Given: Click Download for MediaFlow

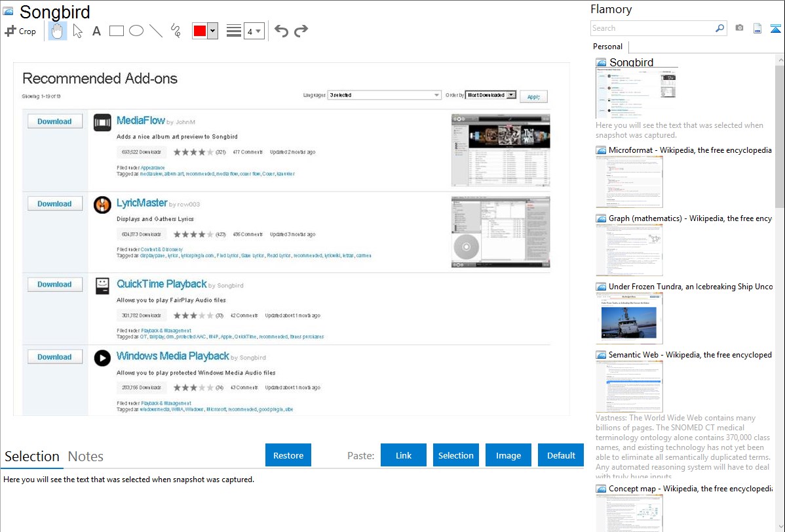Looking at the screenshot, I should point(54,121).
